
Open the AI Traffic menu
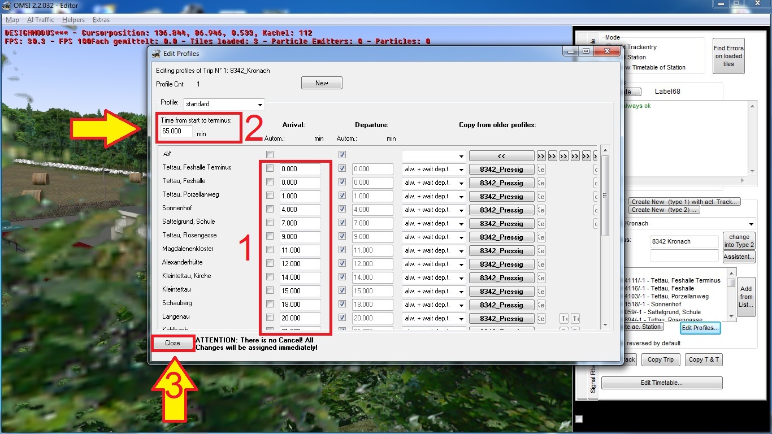point(40,20)
